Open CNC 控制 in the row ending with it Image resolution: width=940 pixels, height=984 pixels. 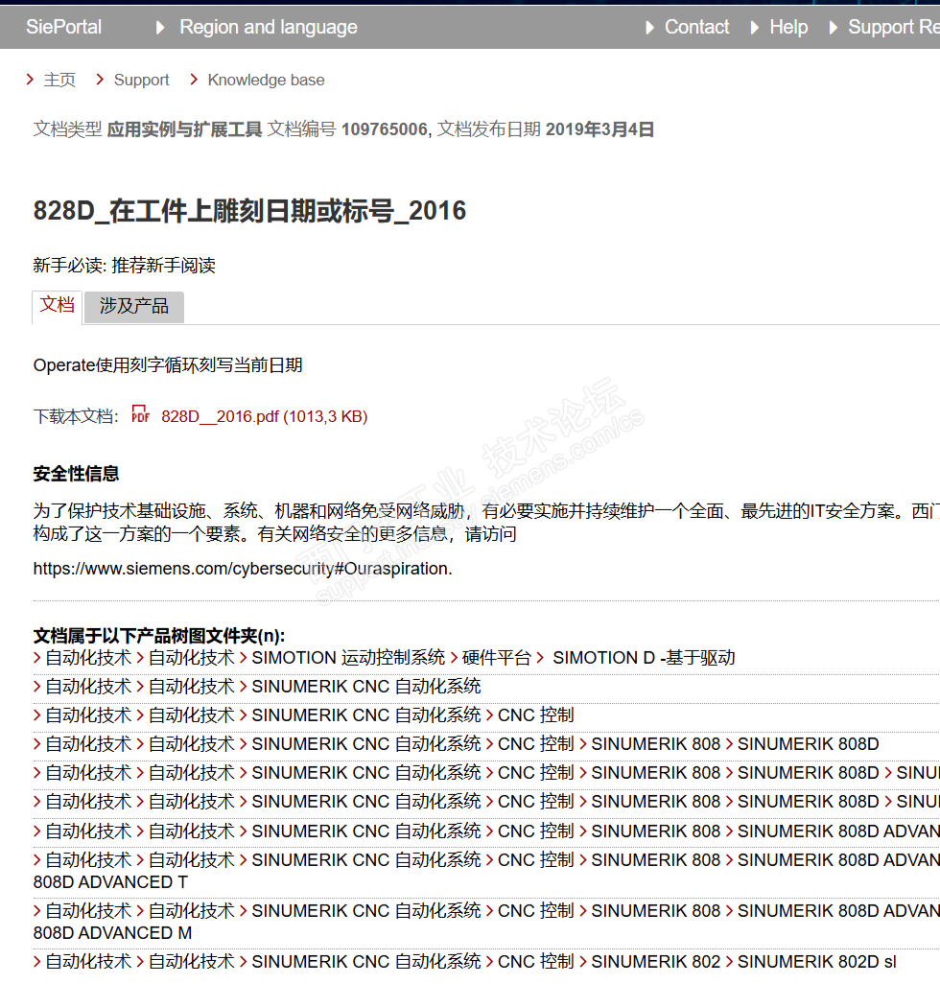535,715
